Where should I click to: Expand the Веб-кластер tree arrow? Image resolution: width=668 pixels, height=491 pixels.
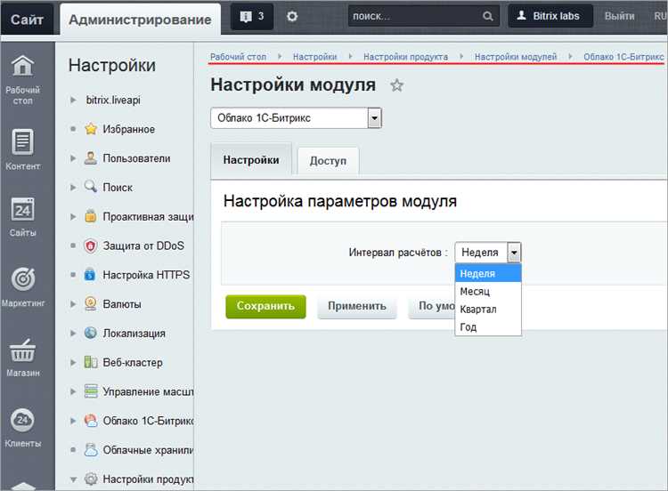pos(73,363)
